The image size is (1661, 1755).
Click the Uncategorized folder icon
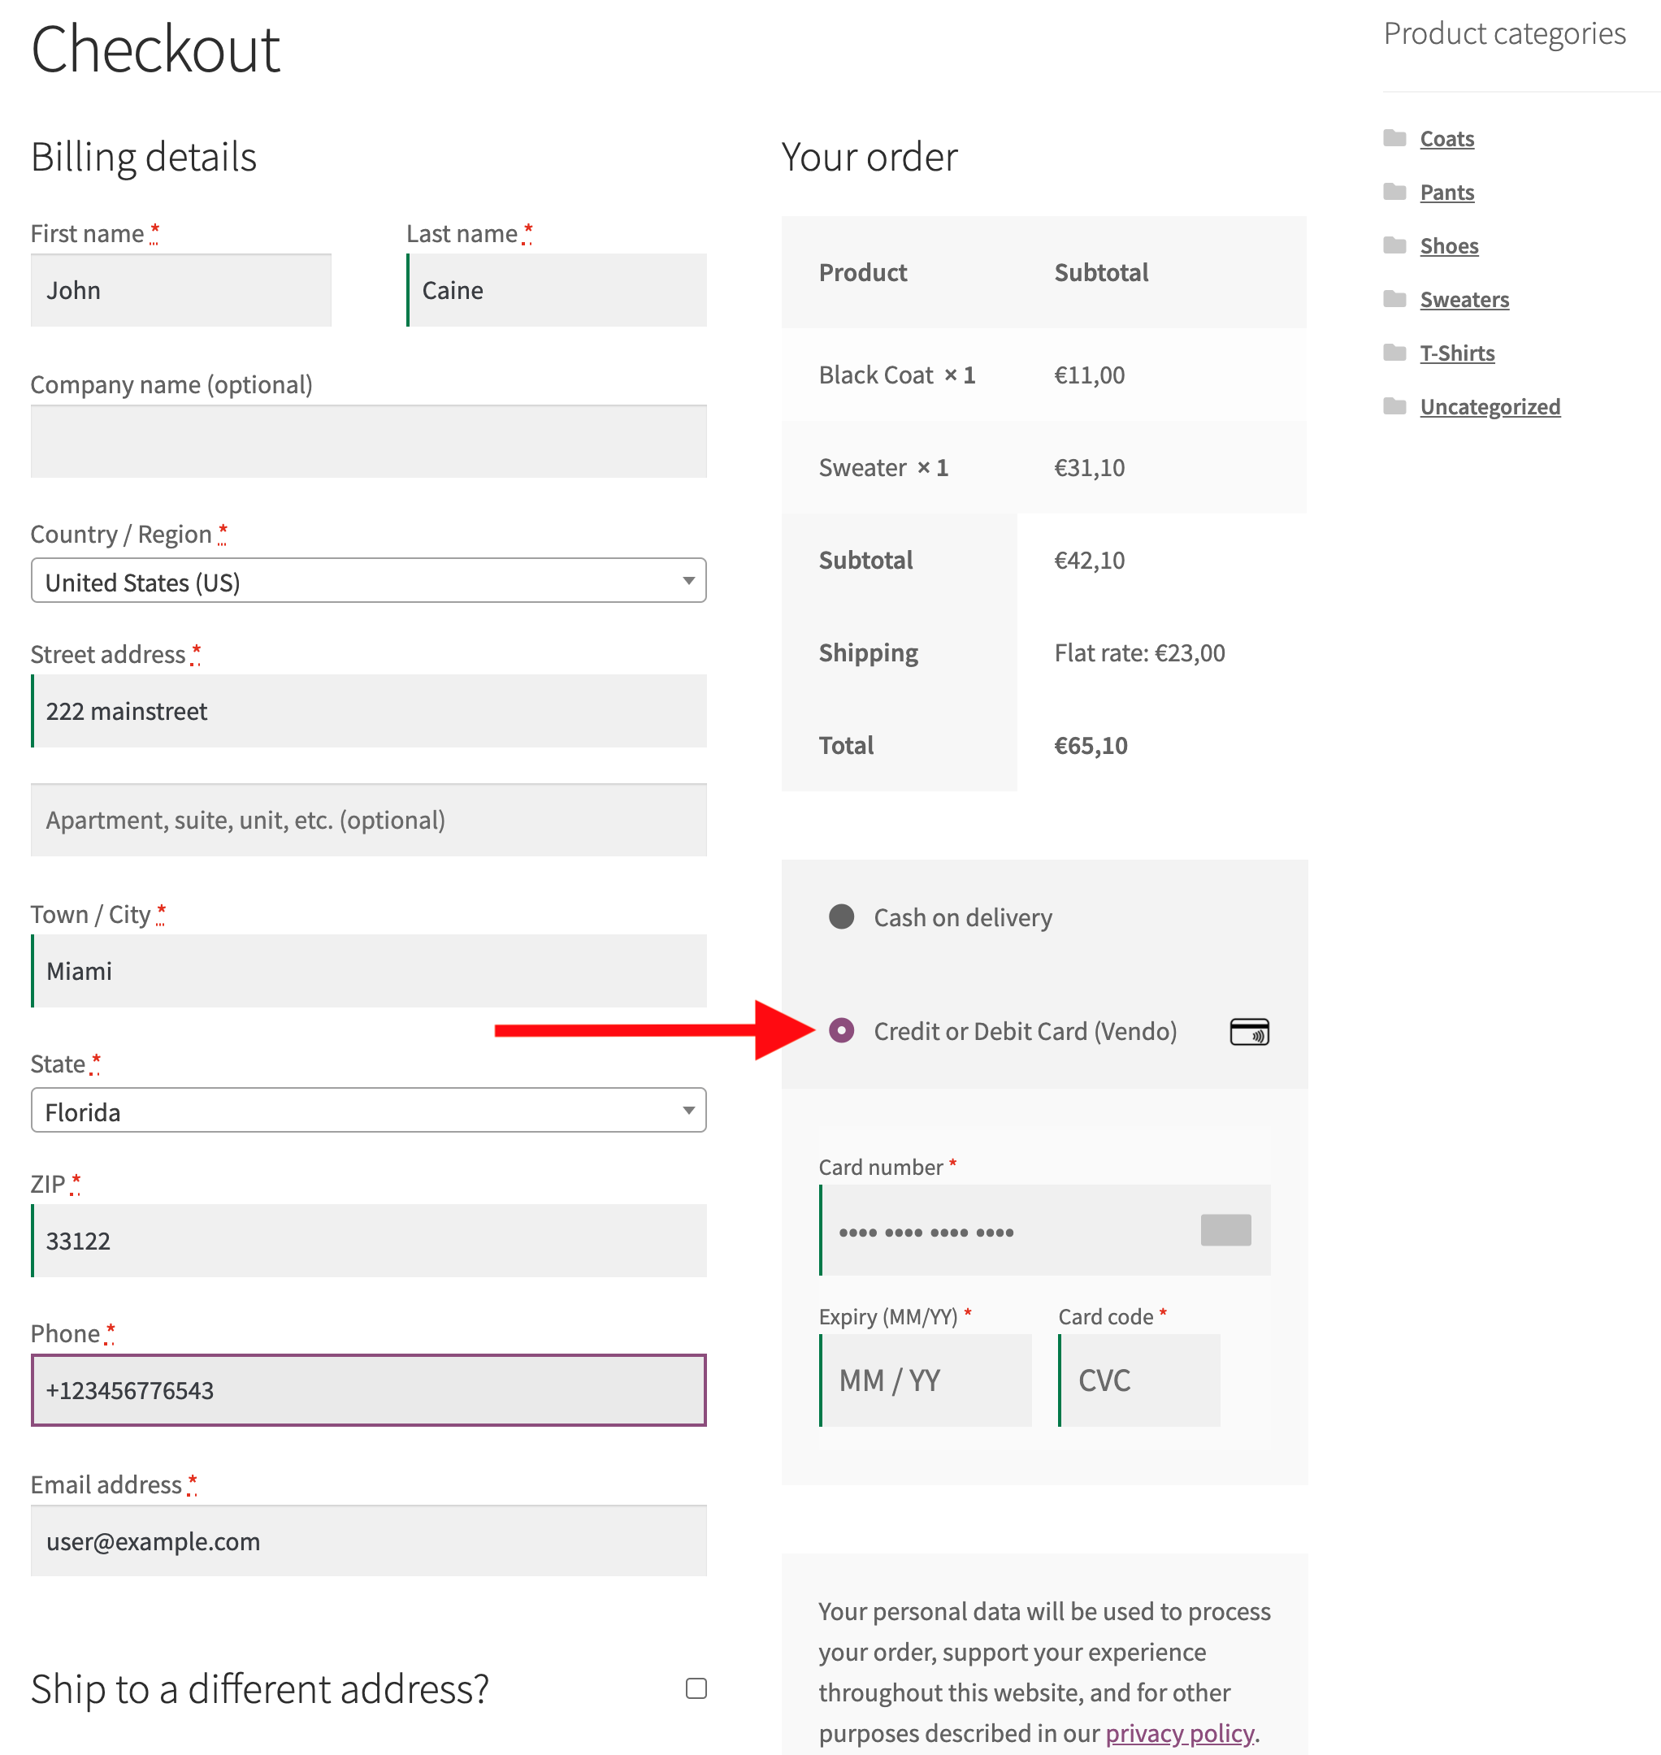point(1394,405)
